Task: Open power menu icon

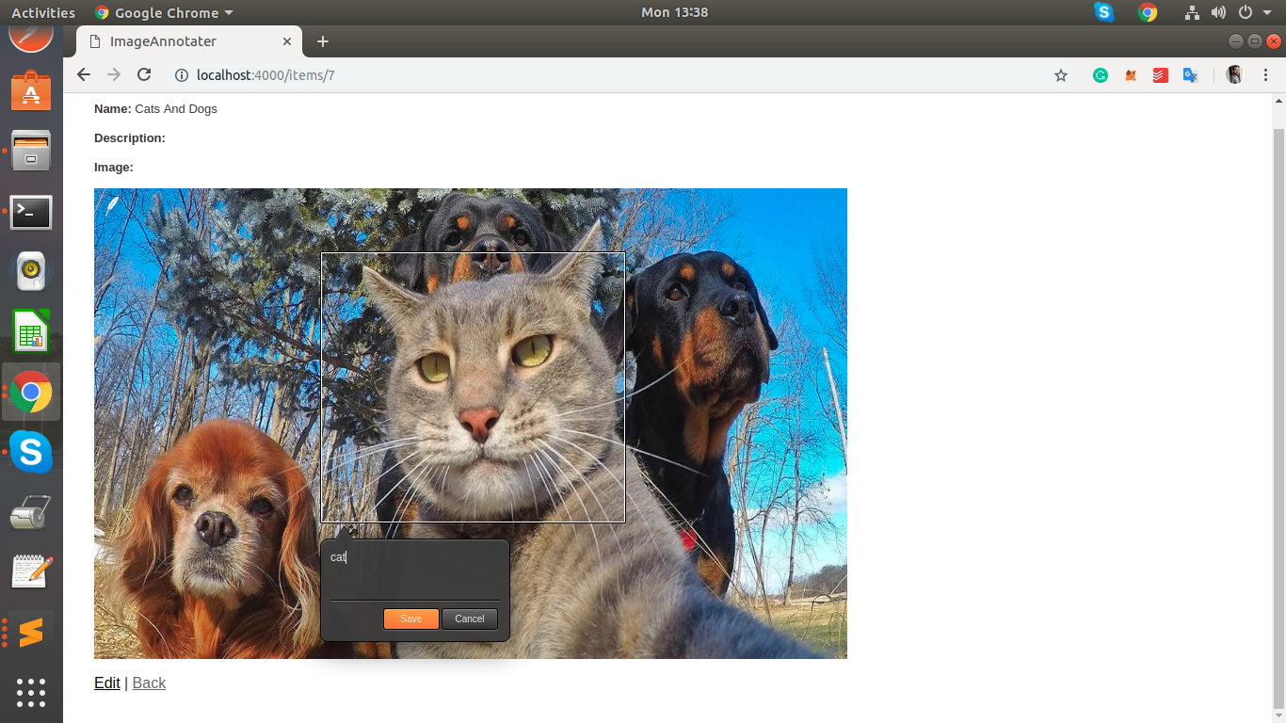Action: click(x=1246, y=12)
